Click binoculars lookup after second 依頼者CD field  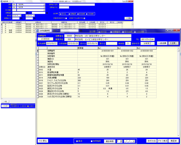[35, 18]
